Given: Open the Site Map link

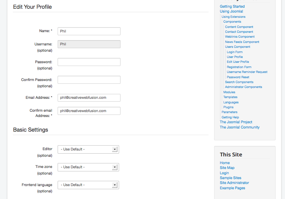Looking at the screenshot, I should click(227, 168).
